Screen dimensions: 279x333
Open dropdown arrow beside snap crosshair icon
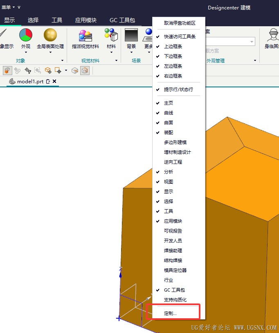pos(66,70)
